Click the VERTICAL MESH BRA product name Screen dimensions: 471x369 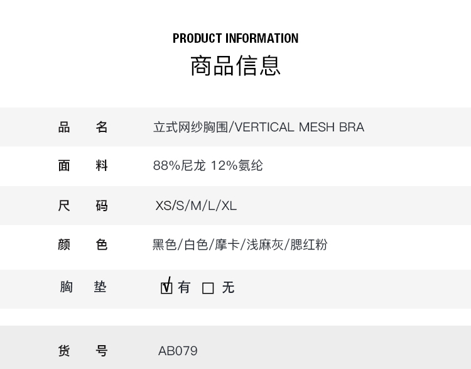pos(298,127)
